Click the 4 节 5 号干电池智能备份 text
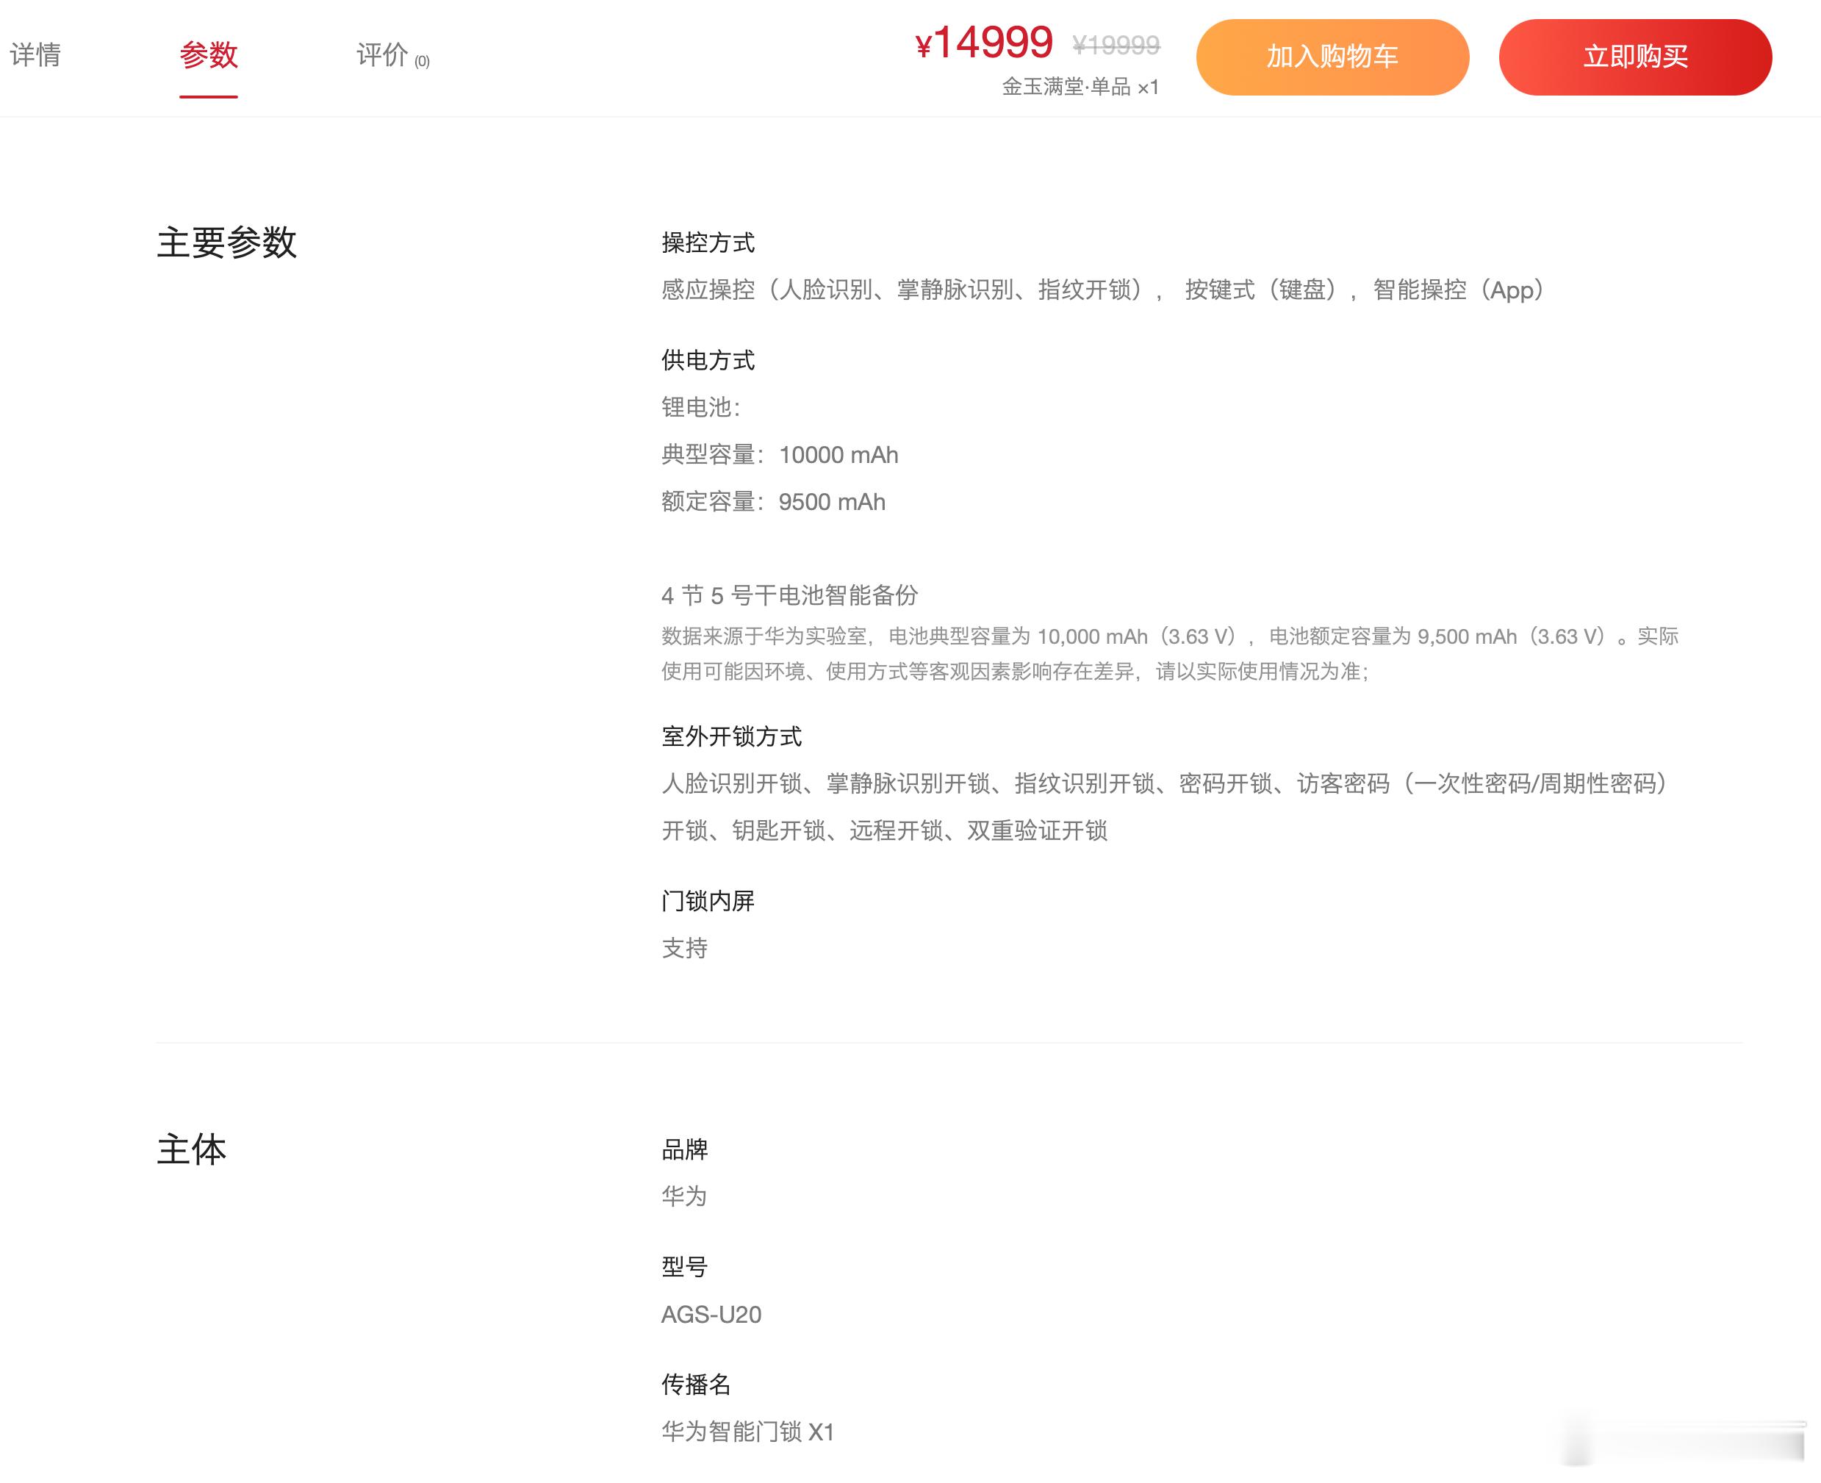1821x1483 pixels. click(x=789, y=595)
